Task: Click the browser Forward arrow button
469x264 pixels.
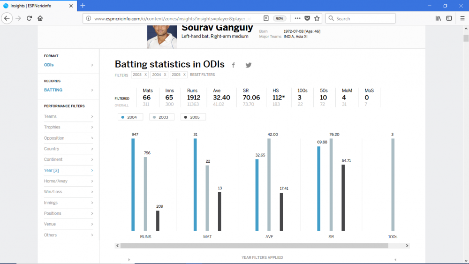Action: pos(18,18)
